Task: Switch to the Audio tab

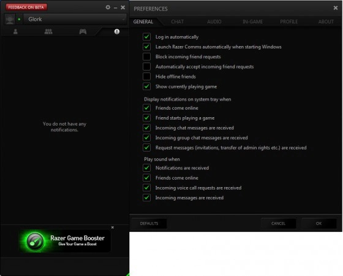Action: (x=214, y=21)
